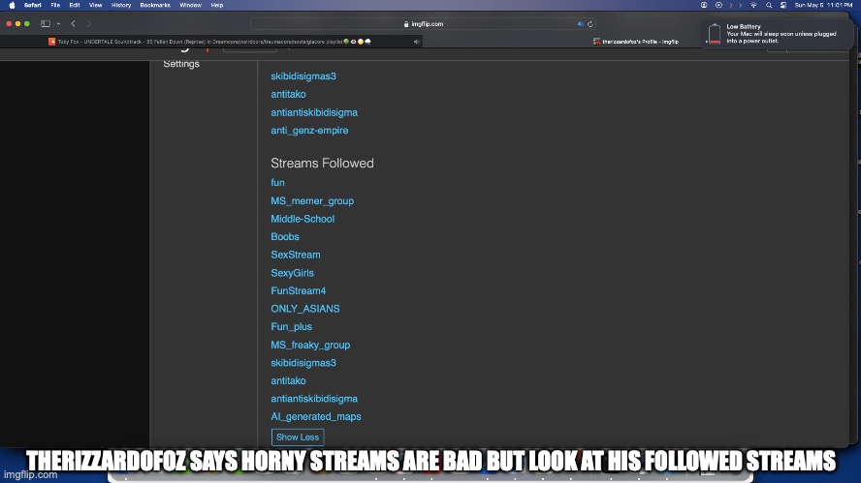861x483 pixels.
Task: Mute audio via address bar speaker icon
Action: coord(581,23)
